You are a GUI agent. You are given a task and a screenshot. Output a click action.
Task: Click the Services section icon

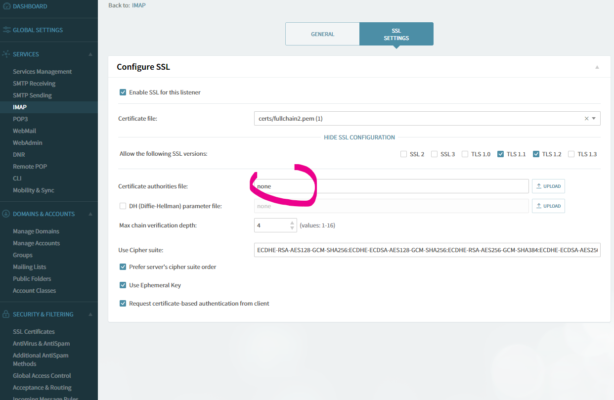(x=6, y=54)
